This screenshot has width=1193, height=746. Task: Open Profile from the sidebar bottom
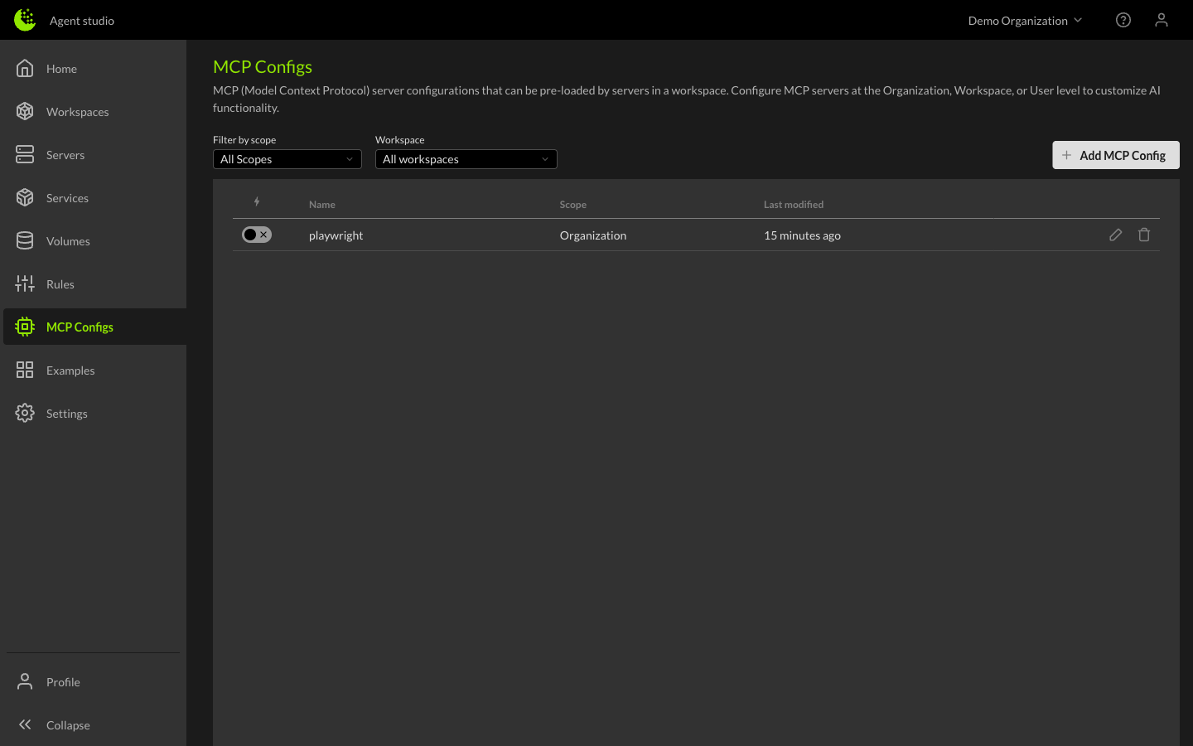click(63, 682)
